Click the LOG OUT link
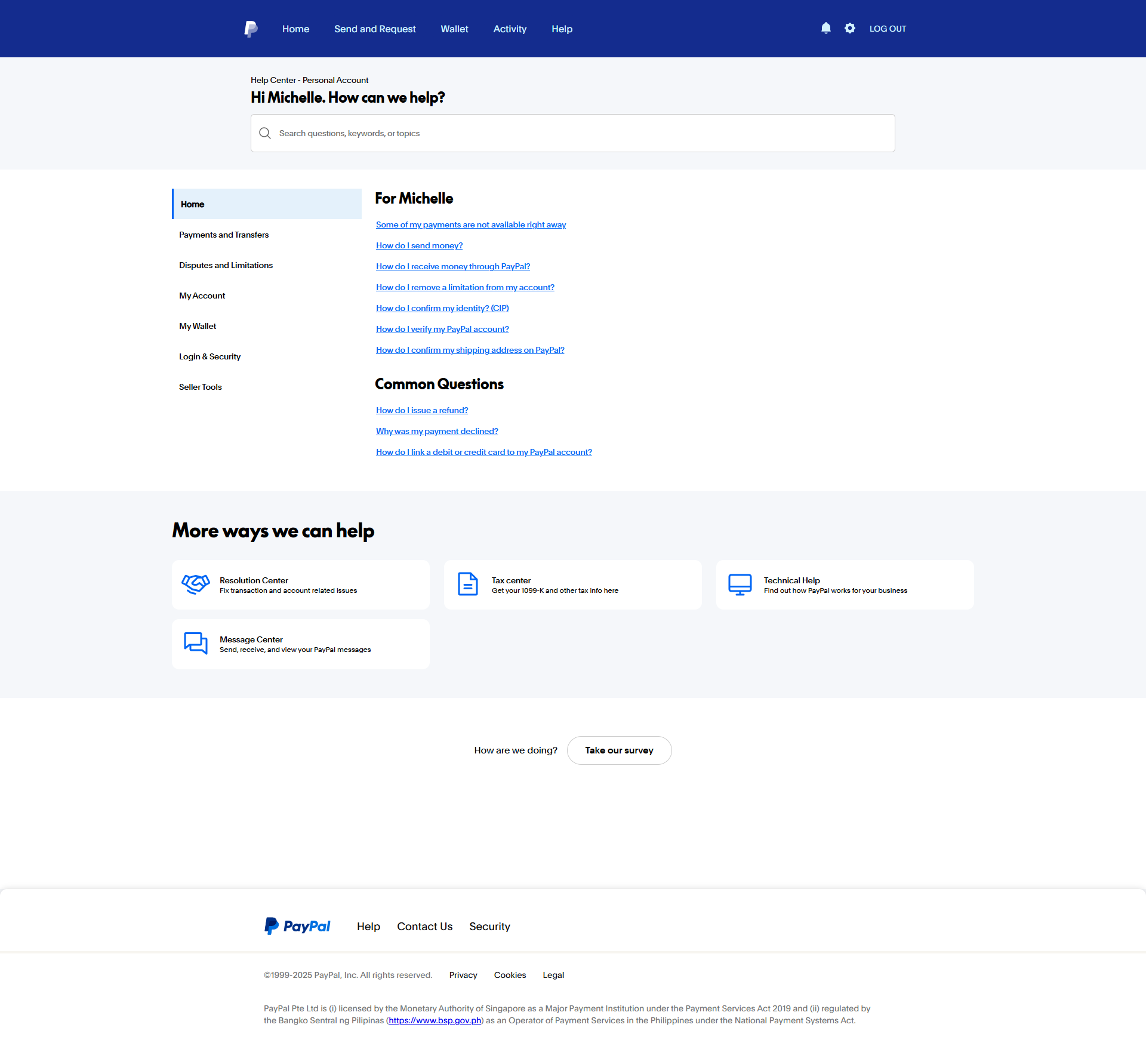The width and height of the screenshot is (1146, 1043). click(x=888, y=29)
